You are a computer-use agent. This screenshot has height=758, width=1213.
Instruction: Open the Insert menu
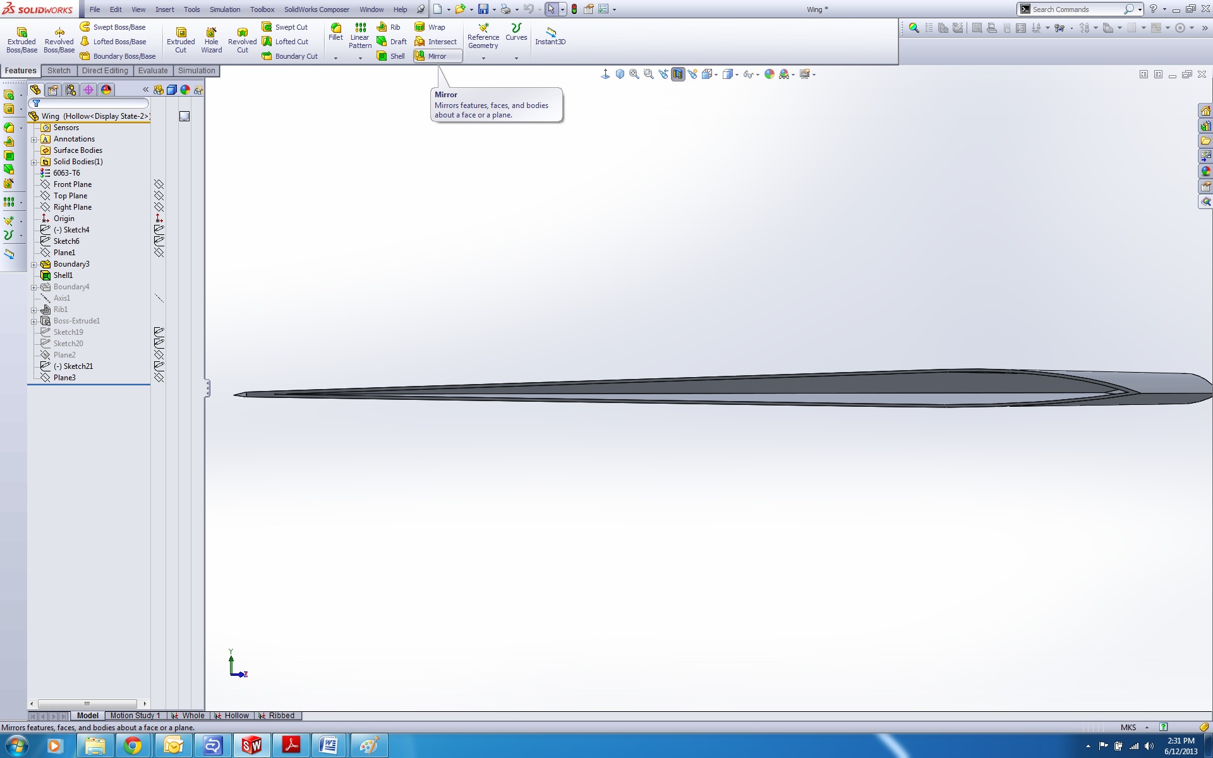(165, 9)
